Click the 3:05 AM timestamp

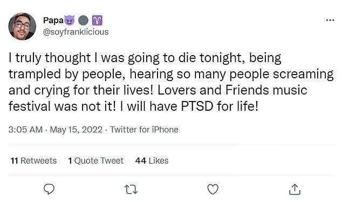click(25, 130)
